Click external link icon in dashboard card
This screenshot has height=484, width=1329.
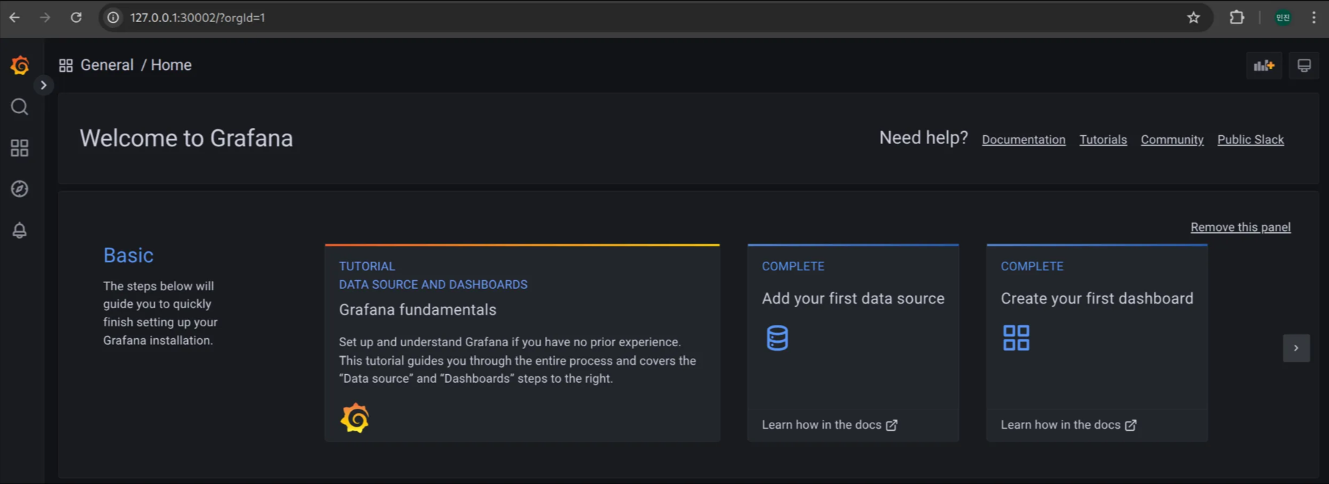tap(1131, 425)
